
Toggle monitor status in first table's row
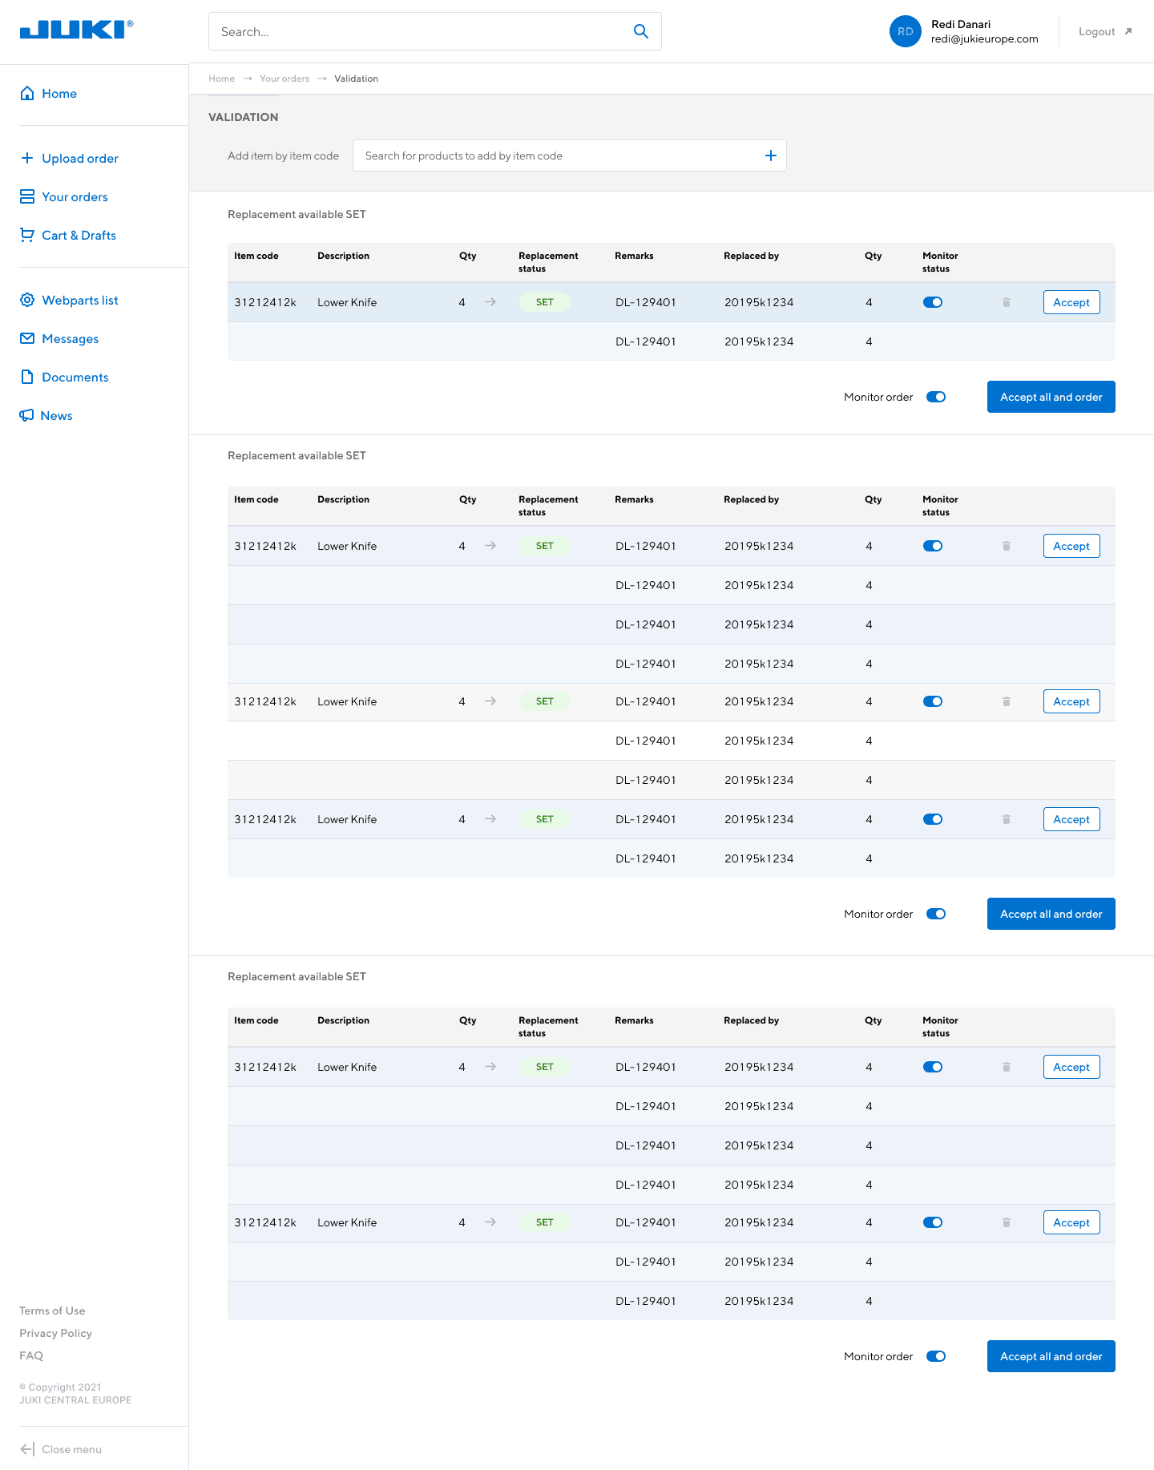pos(933,302)
